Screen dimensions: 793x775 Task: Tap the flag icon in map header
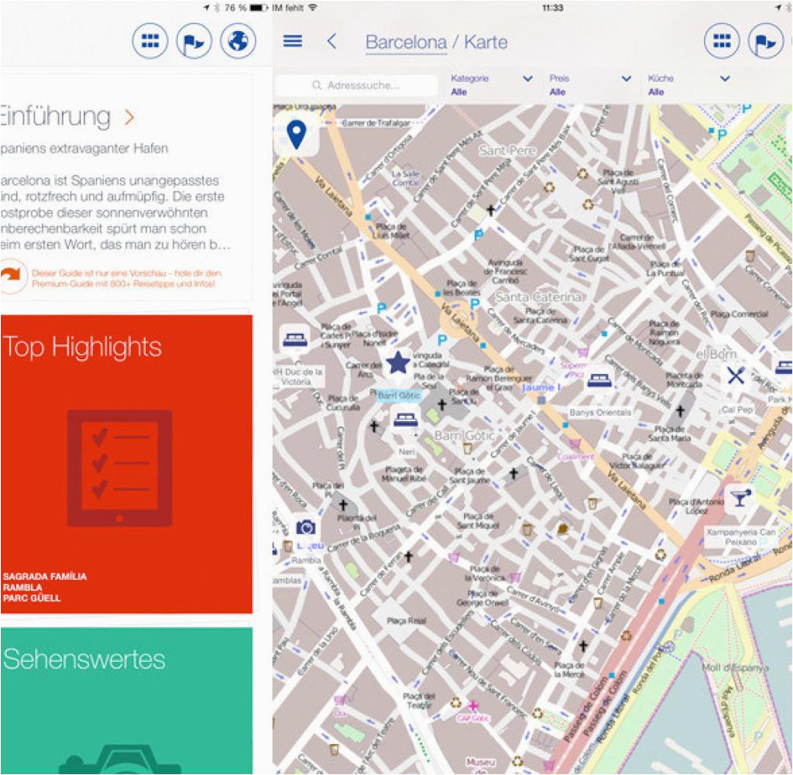tap(766, 41)
